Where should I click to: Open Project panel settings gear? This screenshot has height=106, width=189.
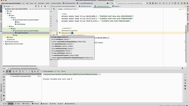point(45,6)
